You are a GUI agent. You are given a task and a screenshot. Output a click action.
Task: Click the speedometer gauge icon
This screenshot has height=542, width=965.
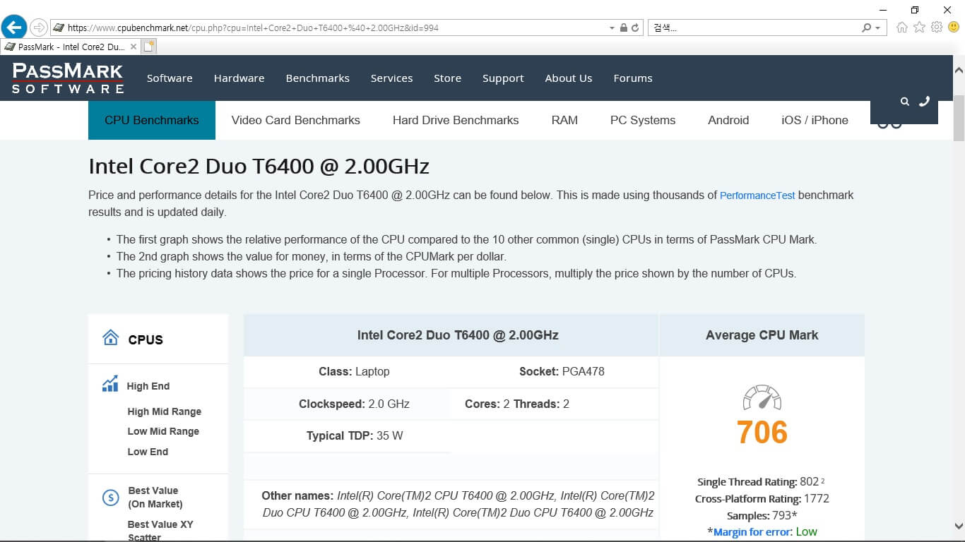(762, 398)
